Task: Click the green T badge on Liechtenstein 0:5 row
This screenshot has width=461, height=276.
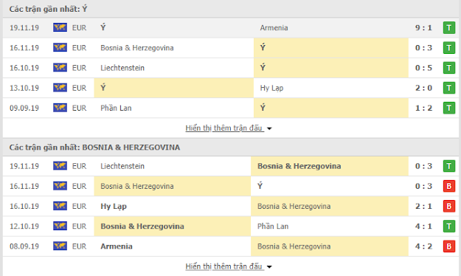Action: tap(449, 68)
